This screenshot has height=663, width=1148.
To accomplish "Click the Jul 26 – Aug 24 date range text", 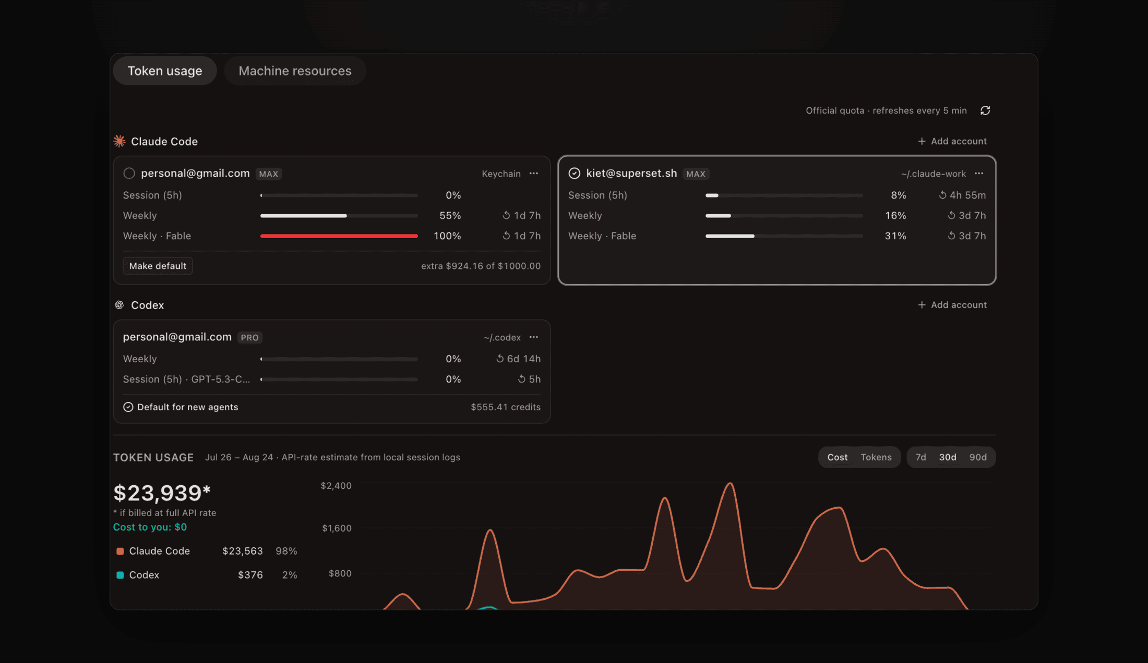I will pos(239,457).
